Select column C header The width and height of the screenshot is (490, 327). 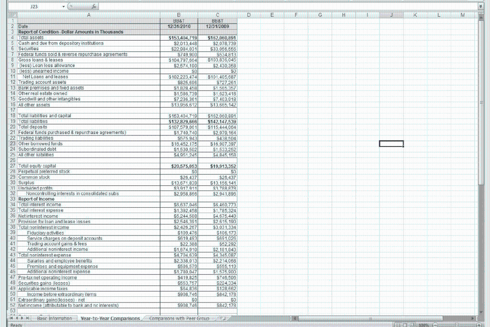[x=218, y=15]
